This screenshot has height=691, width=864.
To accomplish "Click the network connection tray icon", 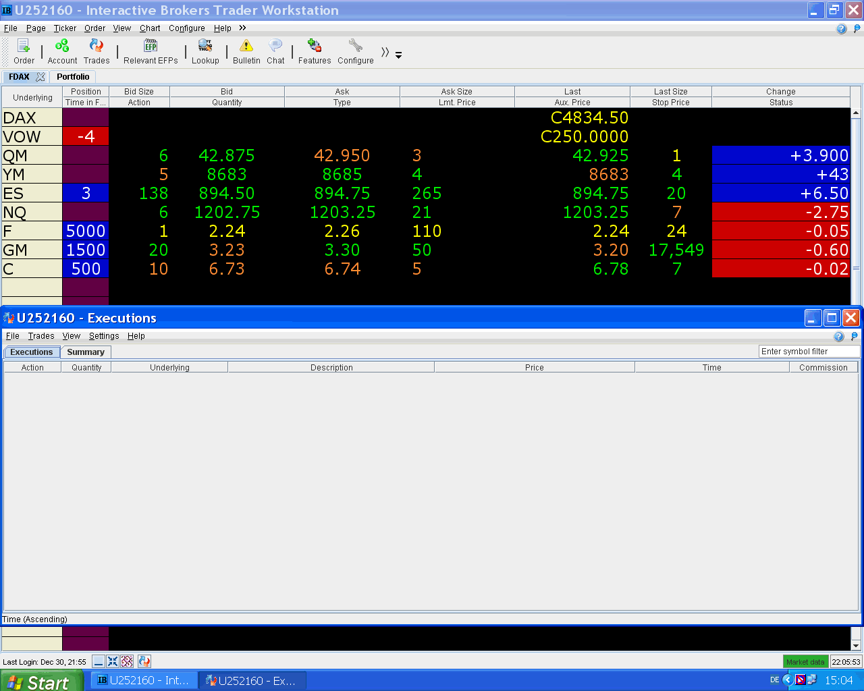I will click(811, 680).
